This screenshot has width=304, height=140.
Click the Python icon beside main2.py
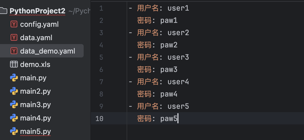point(14,91)
